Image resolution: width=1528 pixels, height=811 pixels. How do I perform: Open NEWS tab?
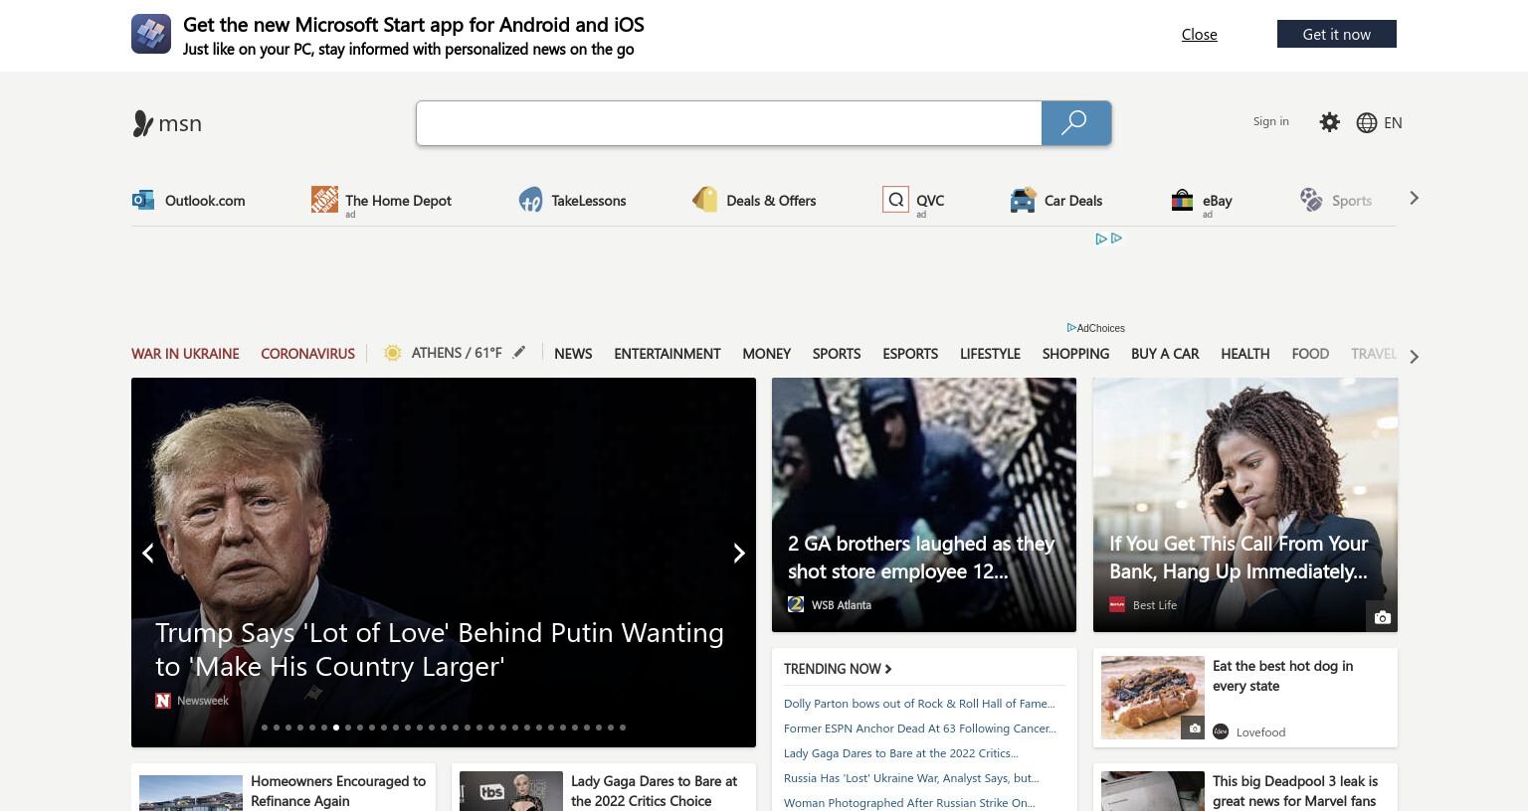tap(573, 353)
